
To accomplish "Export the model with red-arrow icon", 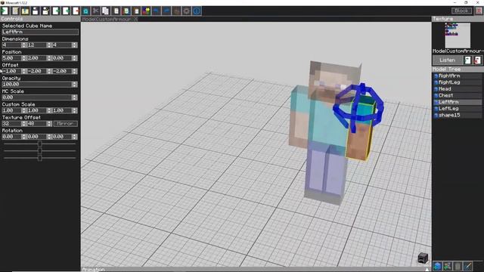I will (76, 11).
